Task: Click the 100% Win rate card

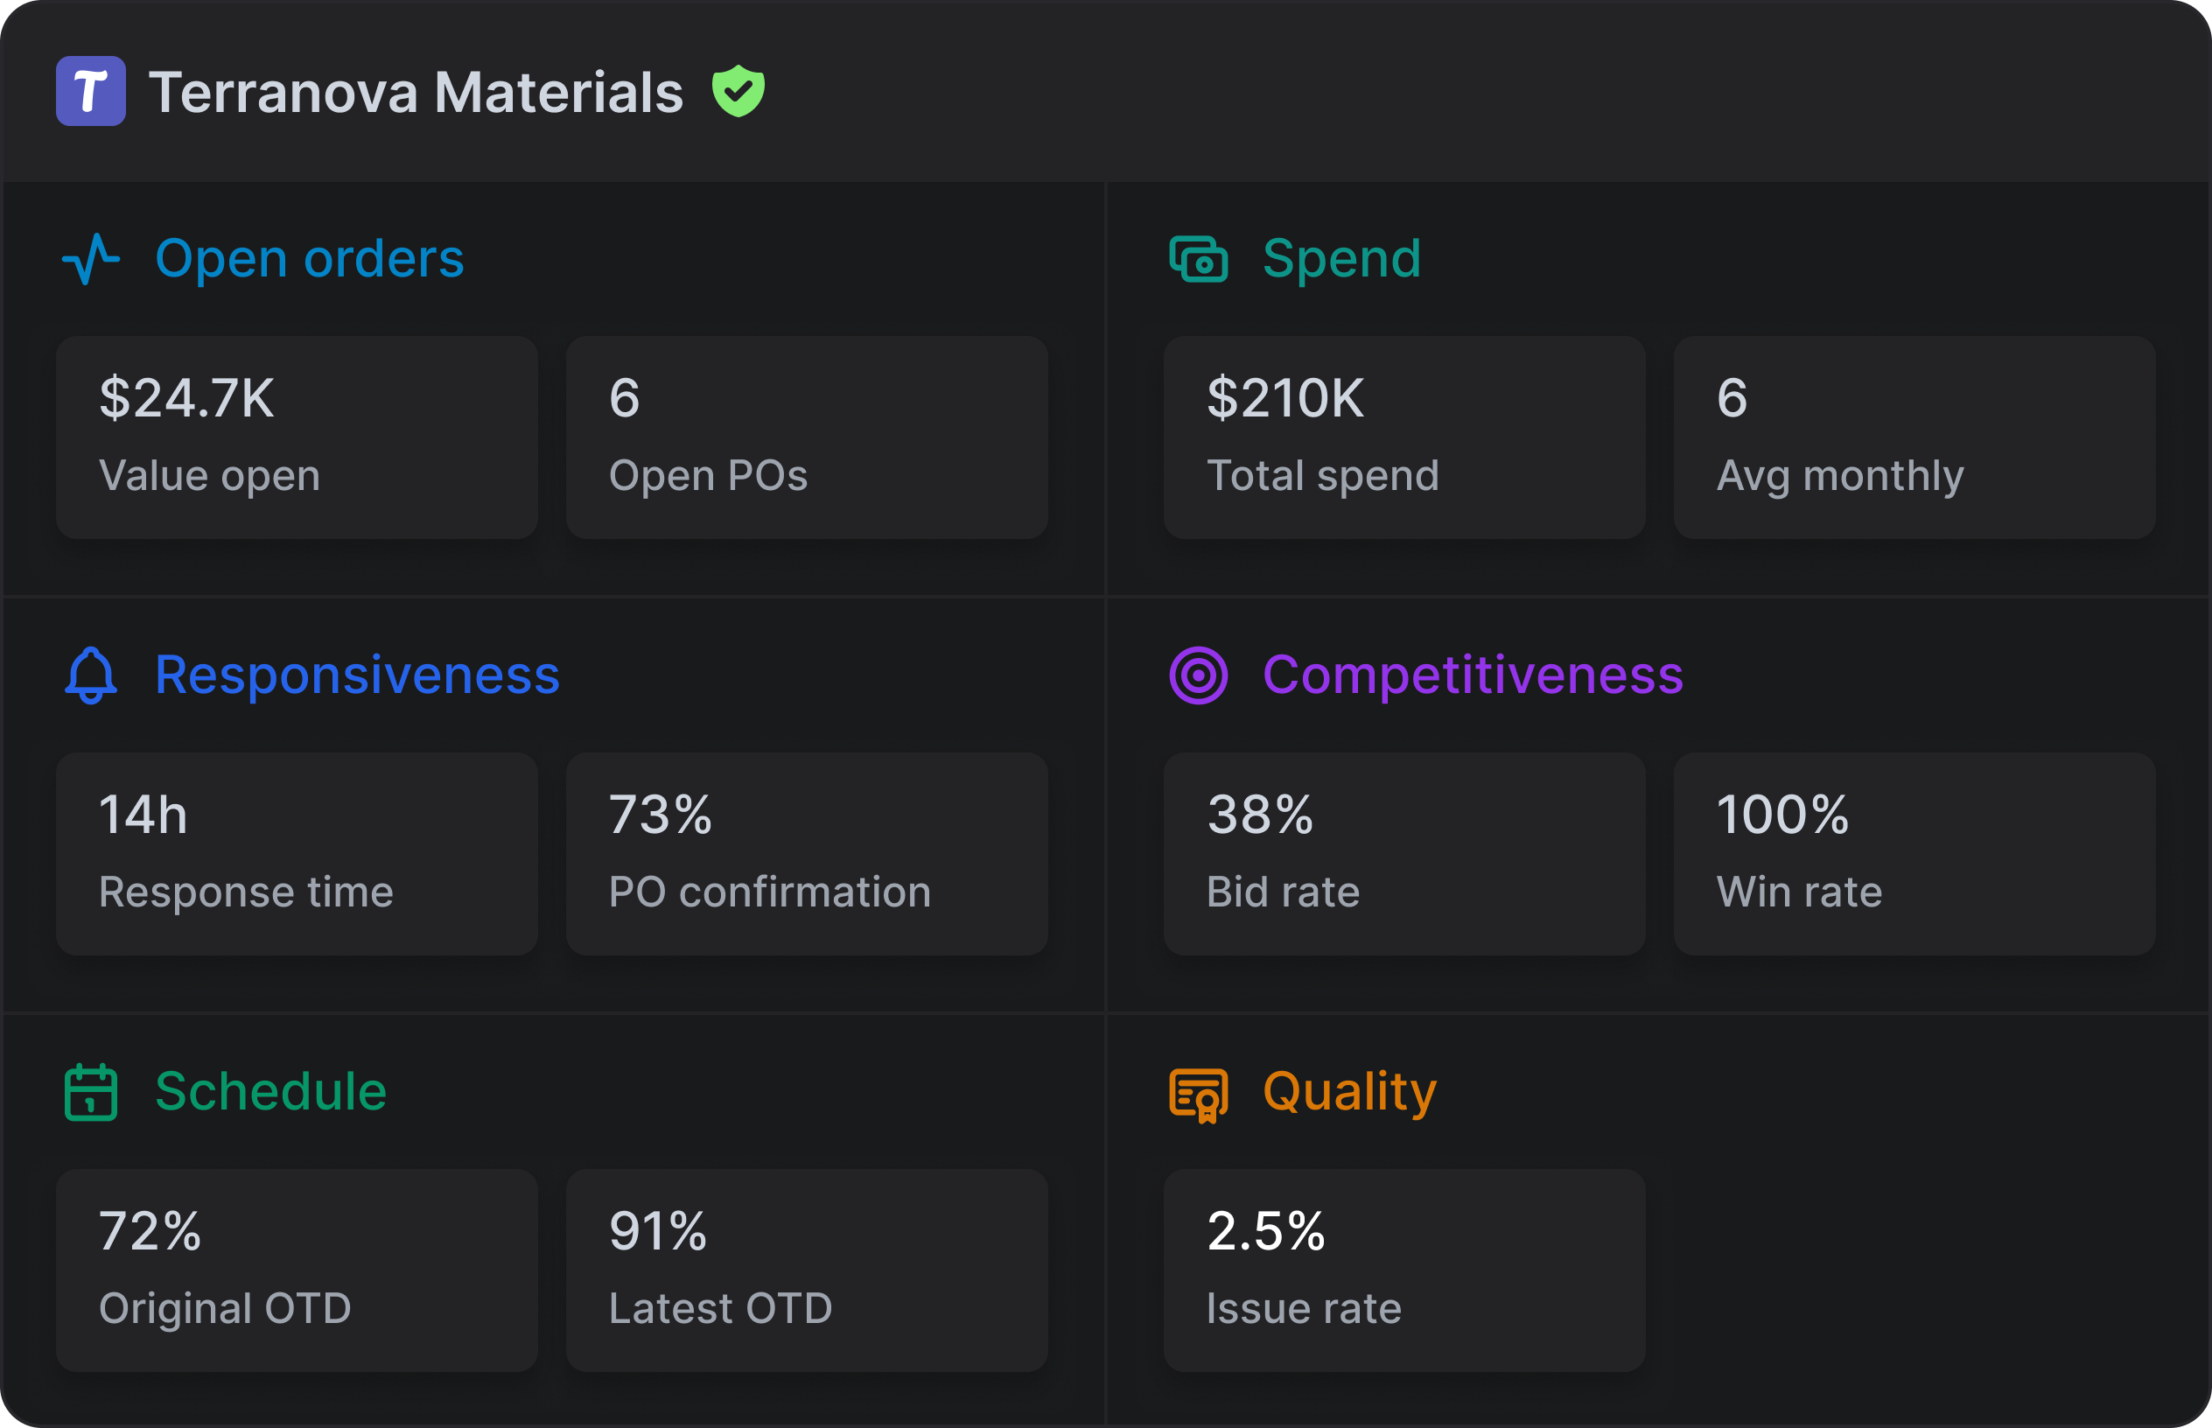Action: pos(1914,854)
